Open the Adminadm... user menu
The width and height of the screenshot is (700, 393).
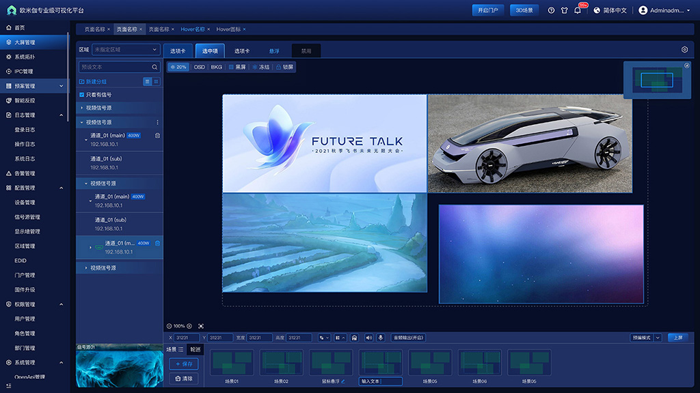(x=664, y=10)
